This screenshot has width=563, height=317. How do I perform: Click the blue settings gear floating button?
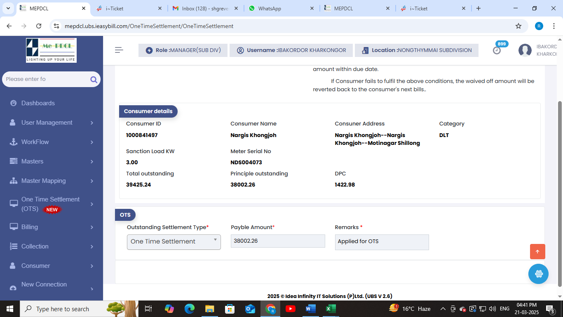538,274
